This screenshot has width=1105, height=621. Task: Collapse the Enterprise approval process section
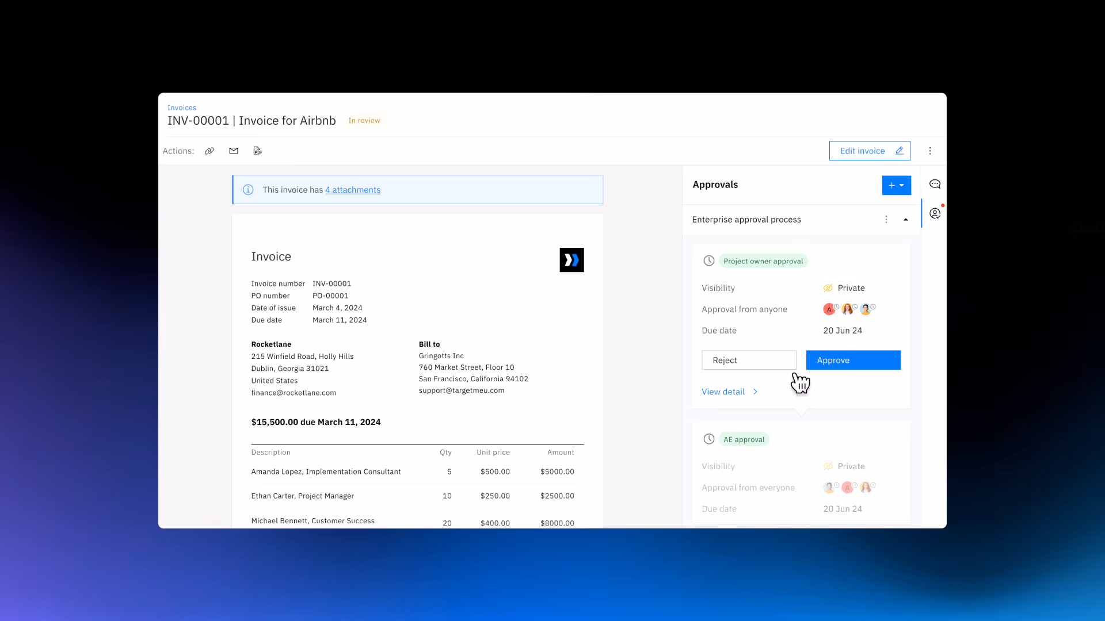[906, 220]
